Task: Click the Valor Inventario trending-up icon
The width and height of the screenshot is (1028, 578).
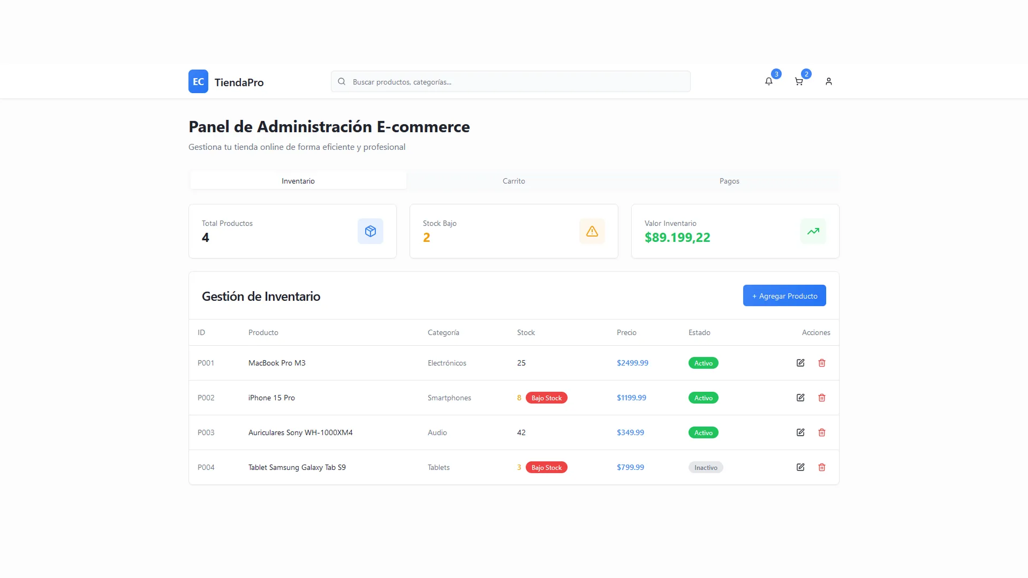Action: [x=813, y=231]
